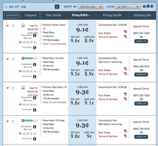158x146 pixels.
Task: Open Company Rating info for PowerNext 12 Fixed
Action: 35,127
